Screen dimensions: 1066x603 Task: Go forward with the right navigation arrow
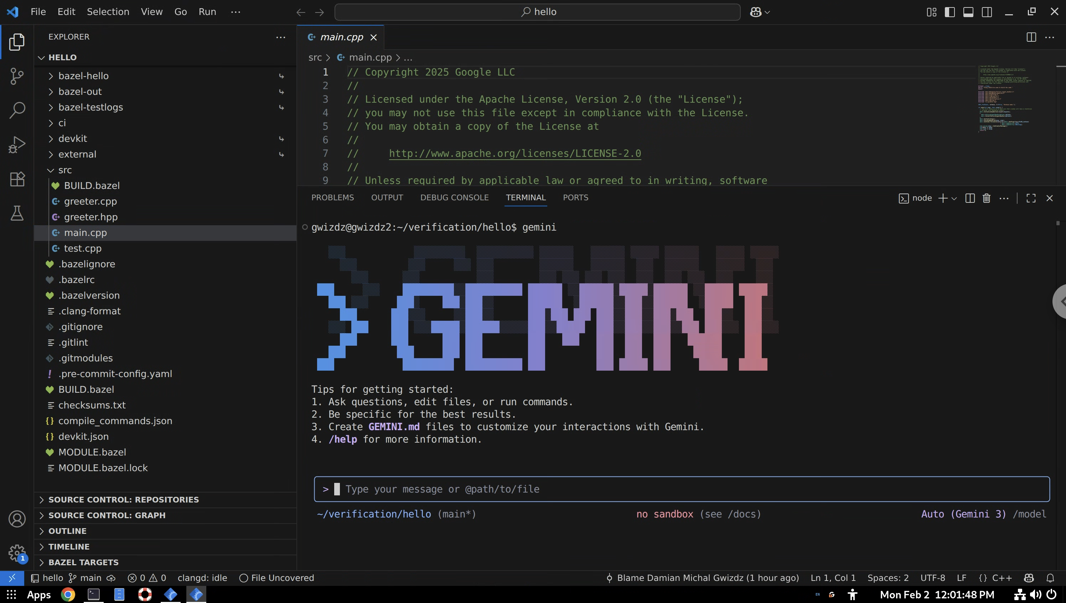click(319, 12)
